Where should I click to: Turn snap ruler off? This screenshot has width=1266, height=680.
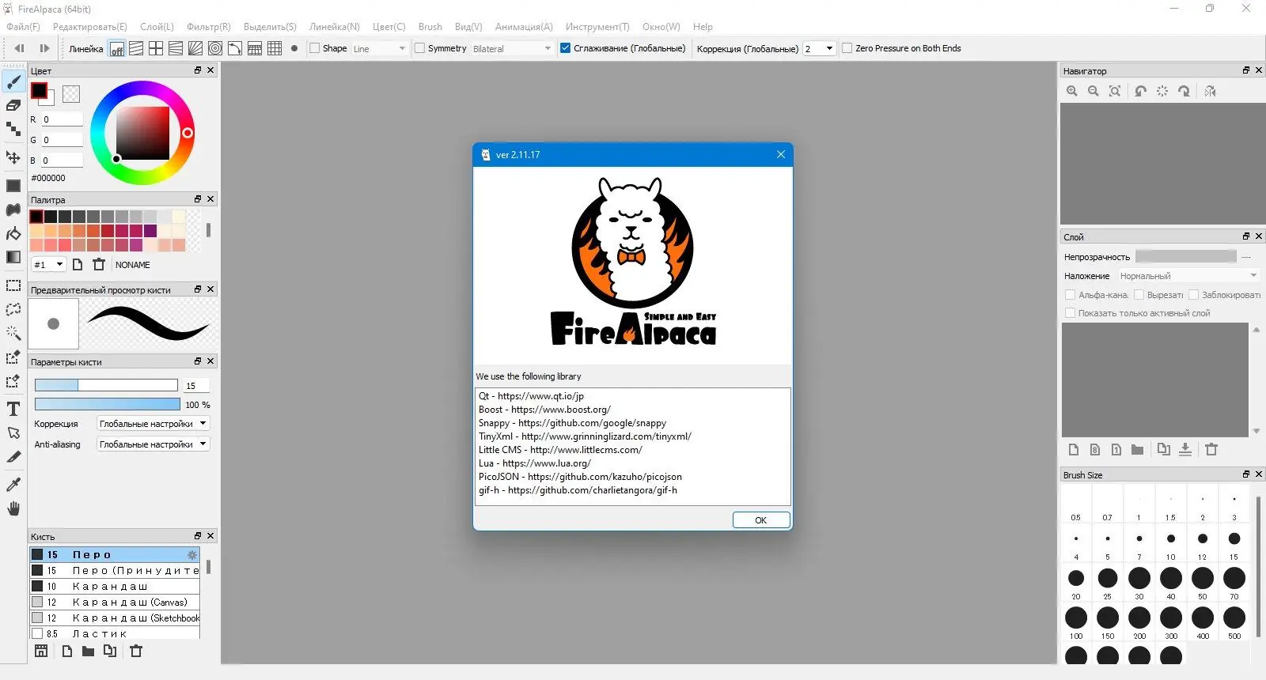pos(116,48)
